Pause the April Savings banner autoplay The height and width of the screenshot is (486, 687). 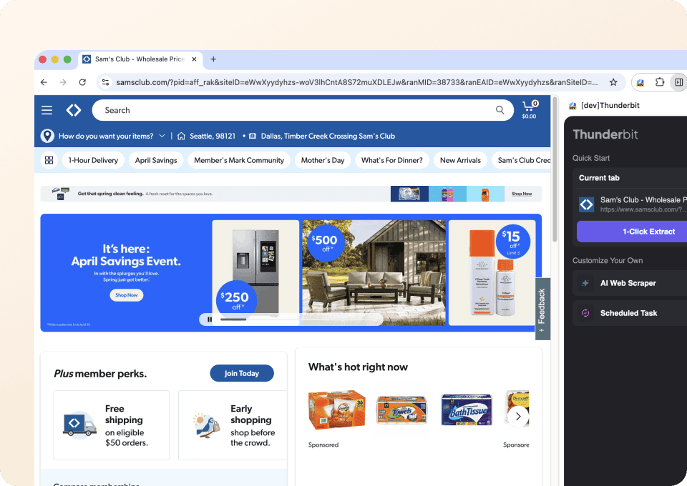point(208,319)
